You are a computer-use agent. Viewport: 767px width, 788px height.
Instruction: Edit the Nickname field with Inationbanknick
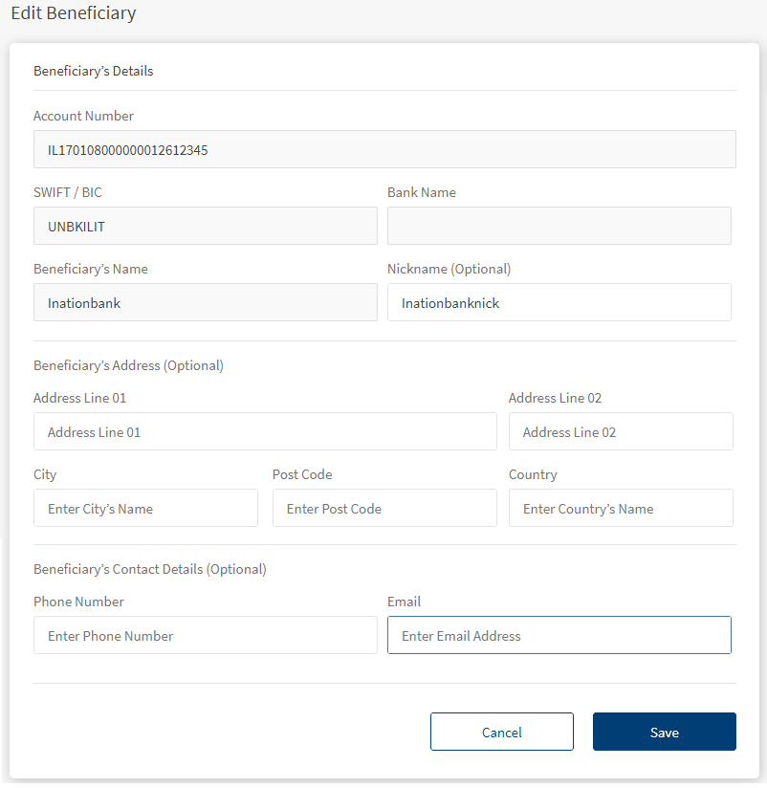[559, 302]
